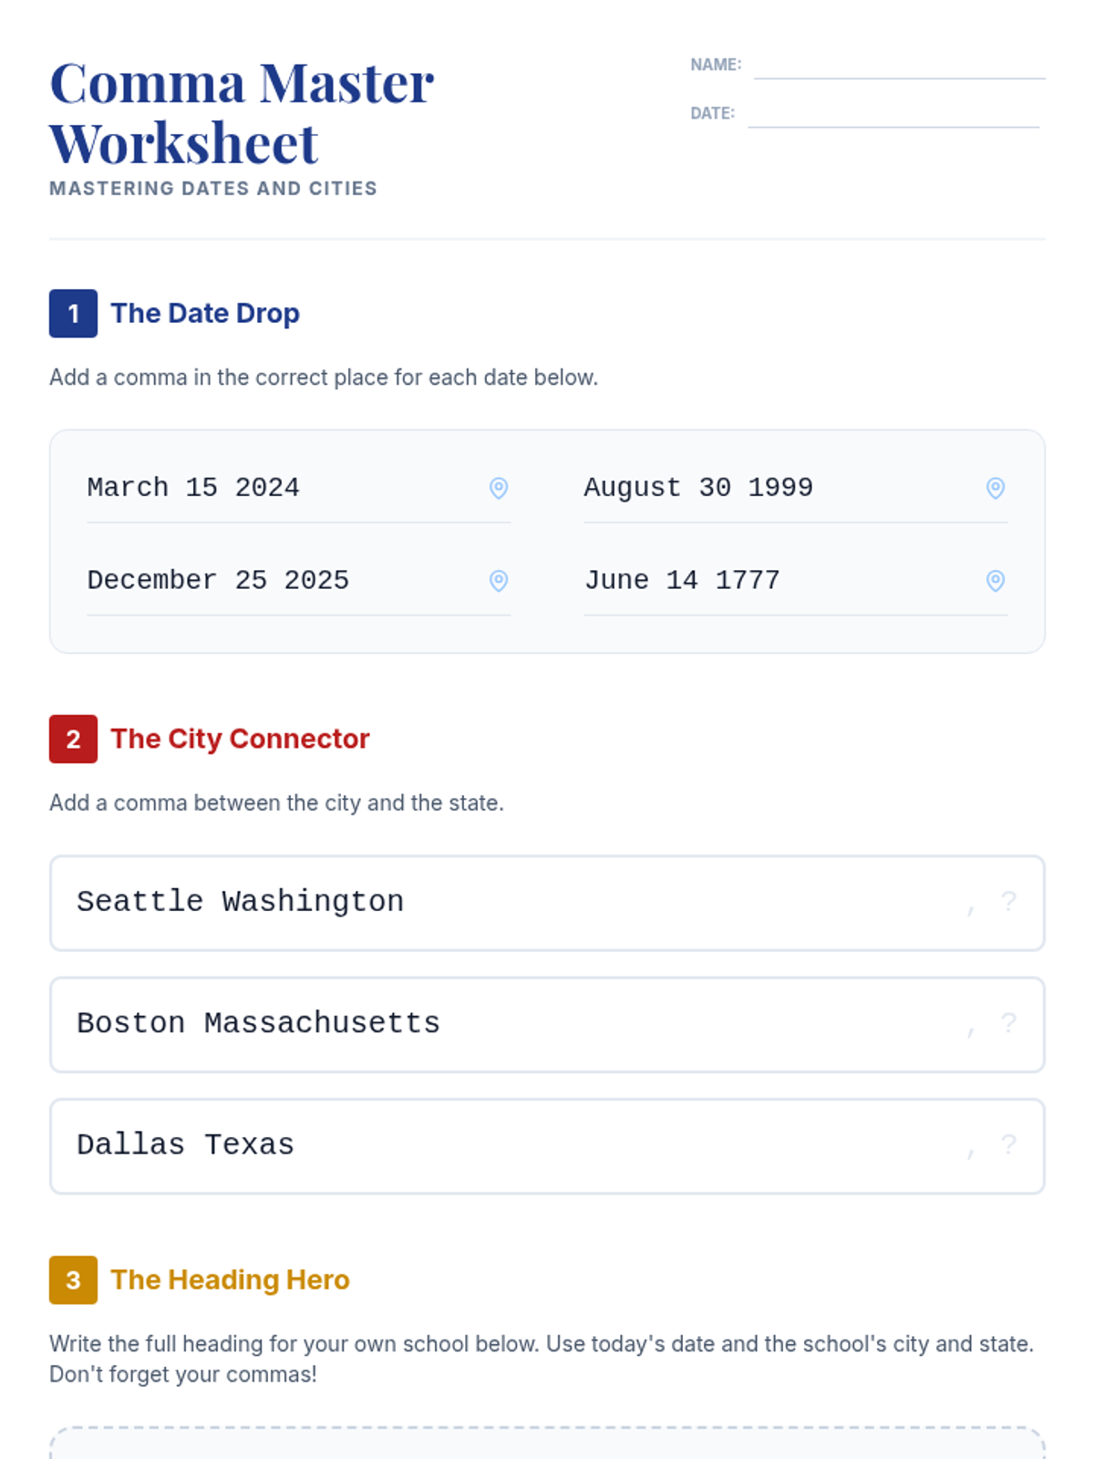
Task: Click the red section 2 badge
Action: 73,739
